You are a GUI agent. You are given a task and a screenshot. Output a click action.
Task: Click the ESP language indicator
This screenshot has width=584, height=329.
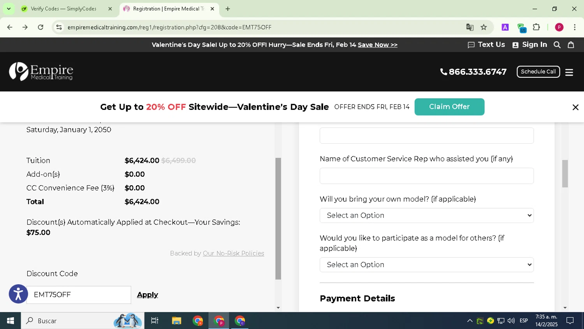tap(524, 321)
